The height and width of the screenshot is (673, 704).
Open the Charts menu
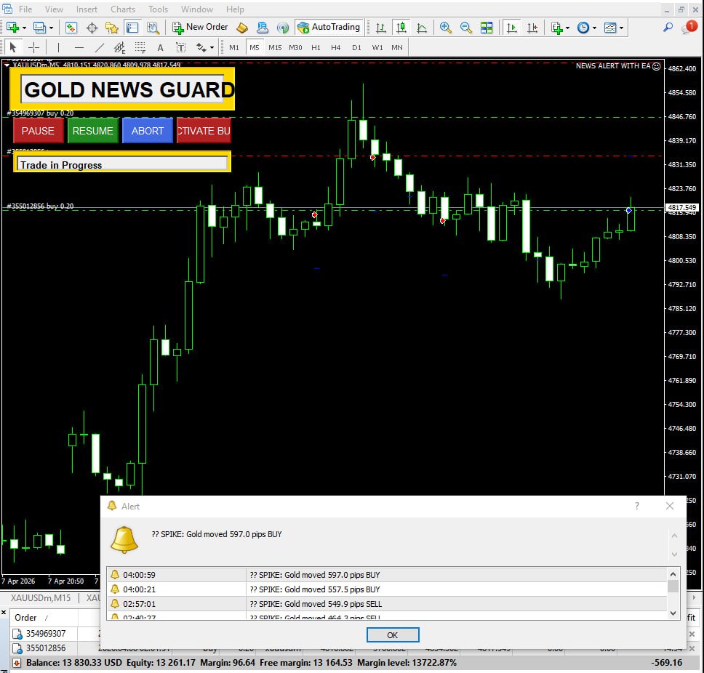click(x=123, y=9)
